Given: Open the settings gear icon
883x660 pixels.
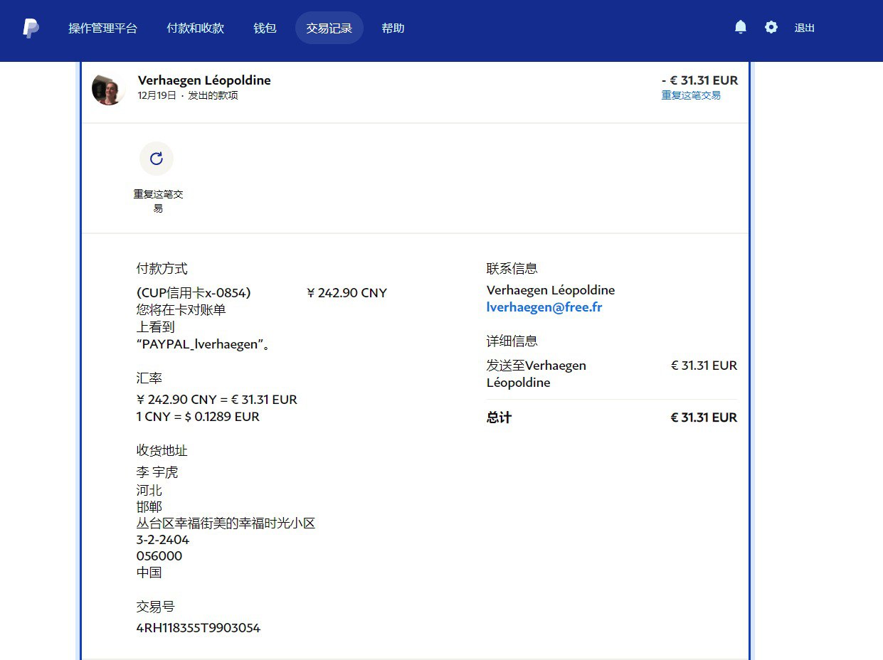Looking at the screenshot, I should 771,28.
